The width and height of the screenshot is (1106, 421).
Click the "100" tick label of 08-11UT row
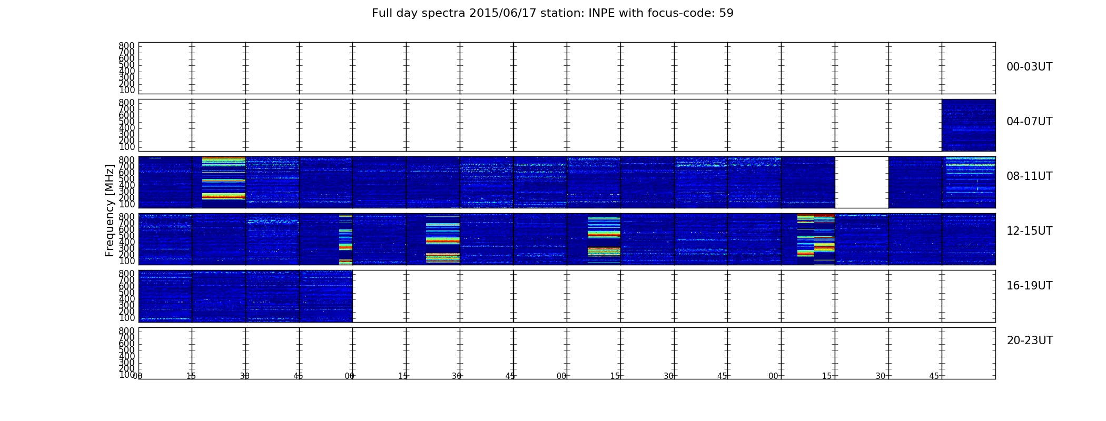pos(126,204)
